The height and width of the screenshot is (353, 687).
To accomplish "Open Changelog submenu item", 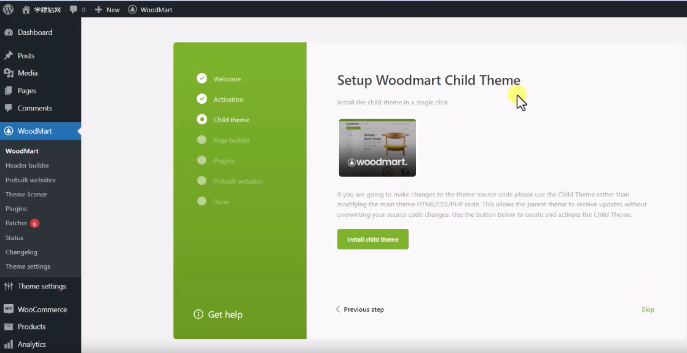I will (x=21, y=252).
